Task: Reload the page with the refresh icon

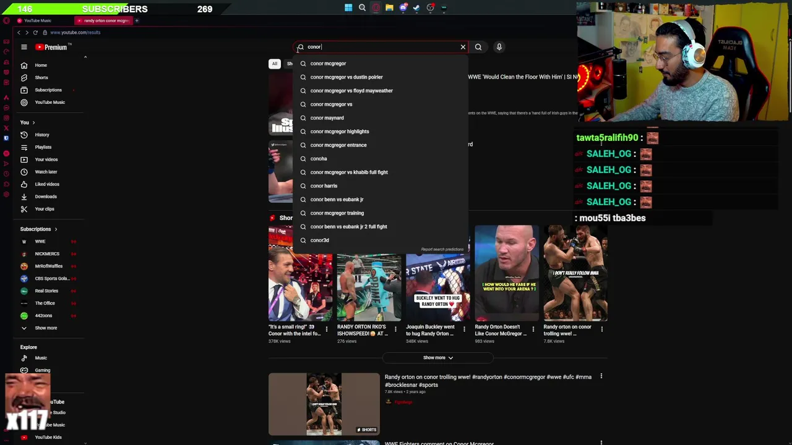Action: tap(35, 32)
